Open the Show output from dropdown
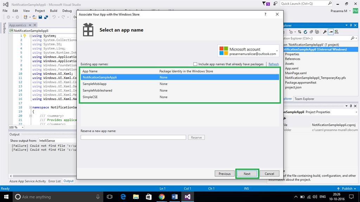 [x=57, y=141]
